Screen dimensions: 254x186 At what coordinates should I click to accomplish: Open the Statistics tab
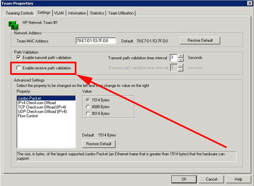pyautogui.click(x=97, y=13)
